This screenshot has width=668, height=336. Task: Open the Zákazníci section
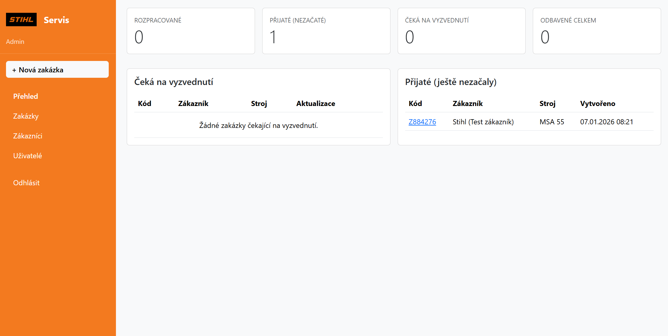click(x=27, y=136)
